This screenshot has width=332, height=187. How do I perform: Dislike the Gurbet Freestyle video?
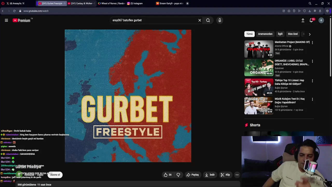178,175
